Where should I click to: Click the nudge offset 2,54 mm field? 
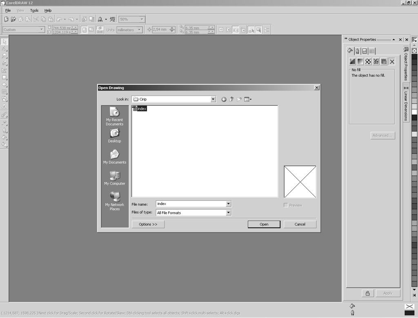pos(161,29)
